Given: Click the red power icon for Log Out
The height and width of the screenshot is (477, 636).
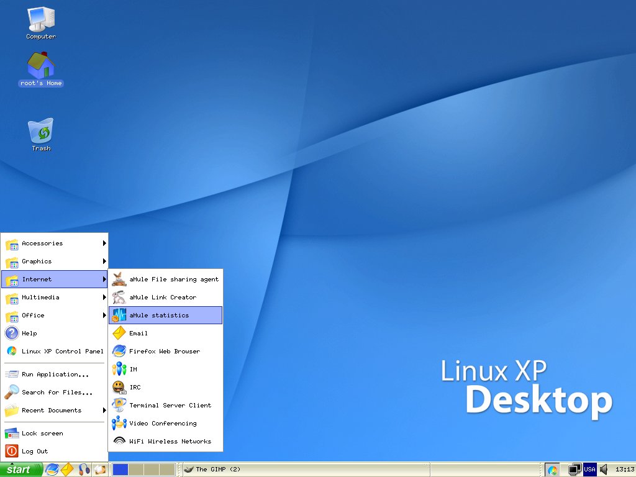Looking at the screenshot, I should click(x=12, y=451).
